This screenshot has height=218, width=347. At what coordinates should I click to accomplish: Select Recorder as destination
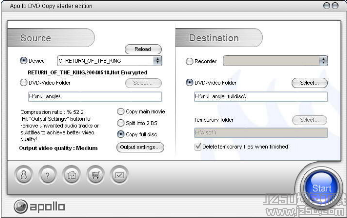click(x=189, y=61)
